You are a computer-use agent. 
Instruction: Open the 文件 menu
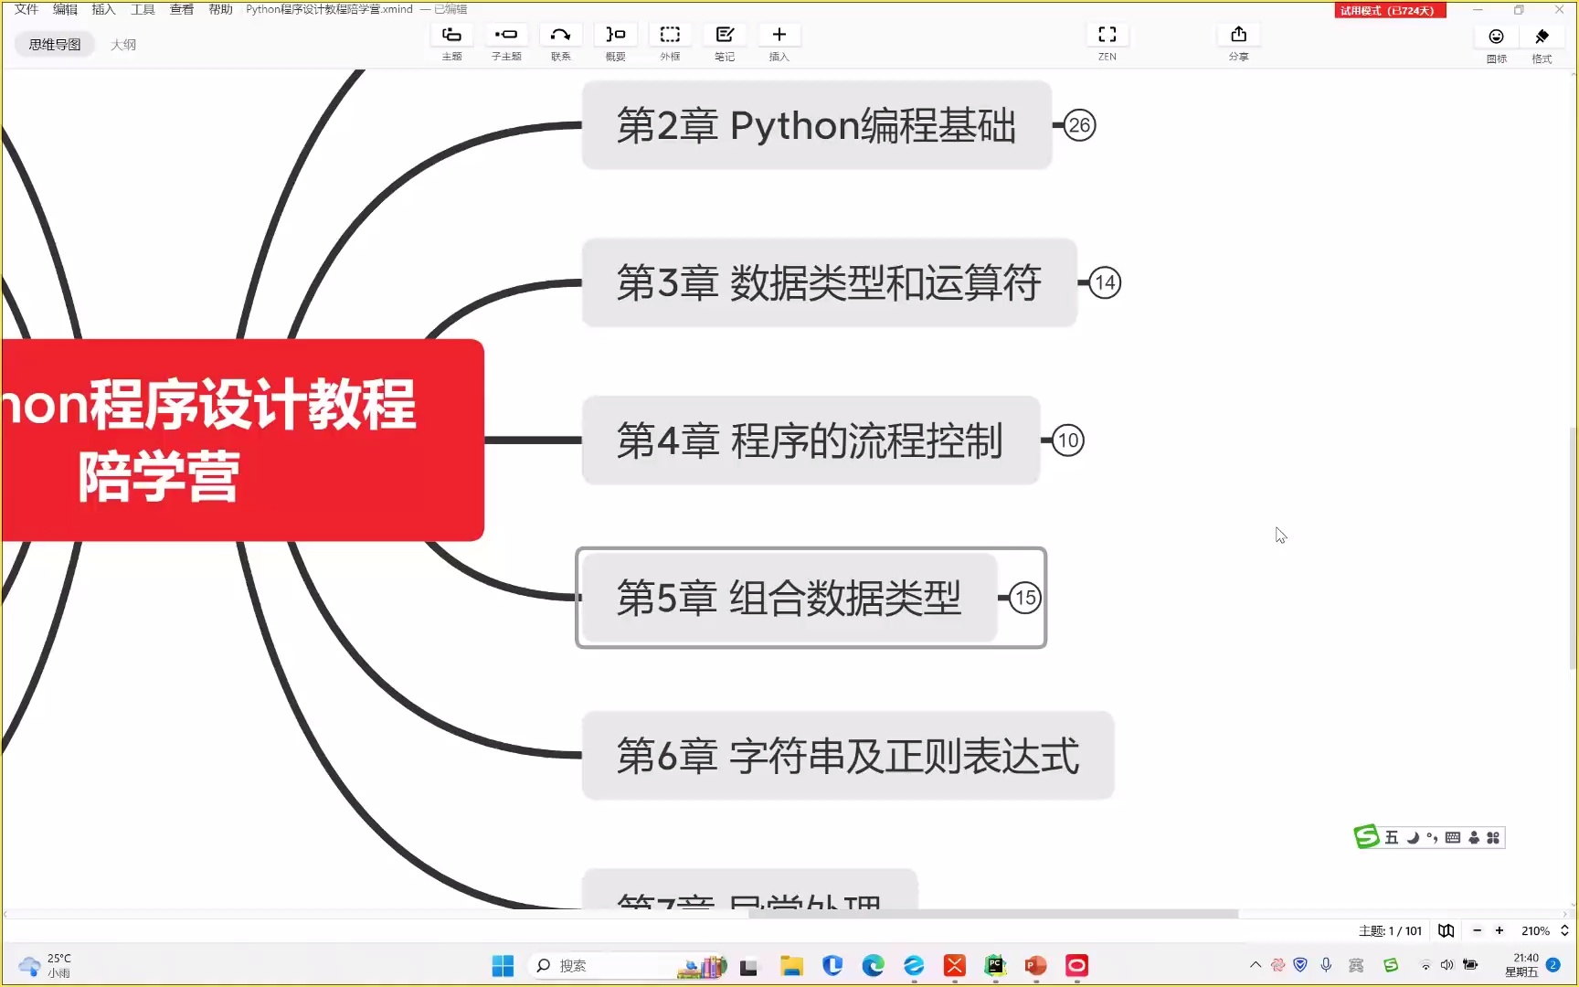tap(26, 9)
